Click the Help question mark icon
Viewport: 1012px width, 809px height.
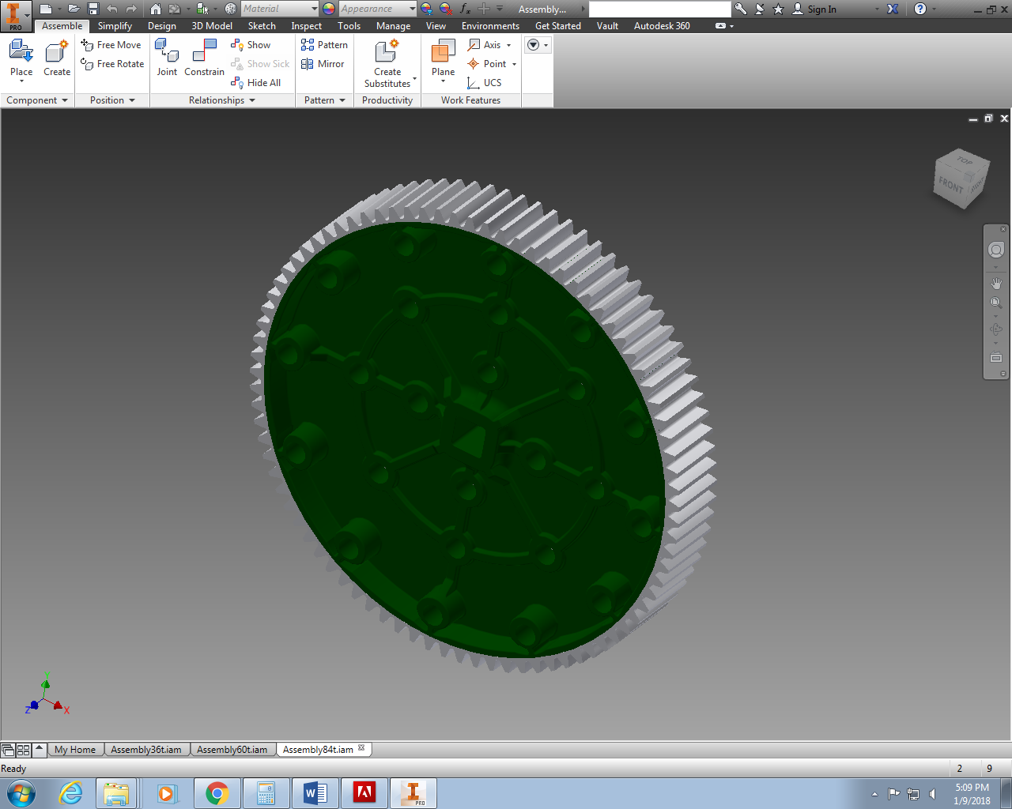click(x=920, y=9)
